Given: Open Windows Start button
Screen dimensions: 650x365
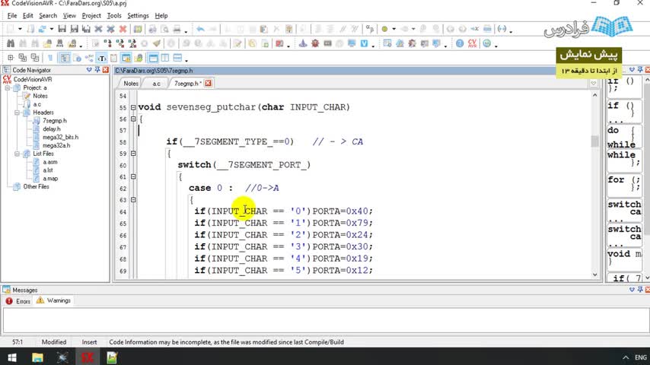Looking at the screenshot, I should [x=12, y=357].
